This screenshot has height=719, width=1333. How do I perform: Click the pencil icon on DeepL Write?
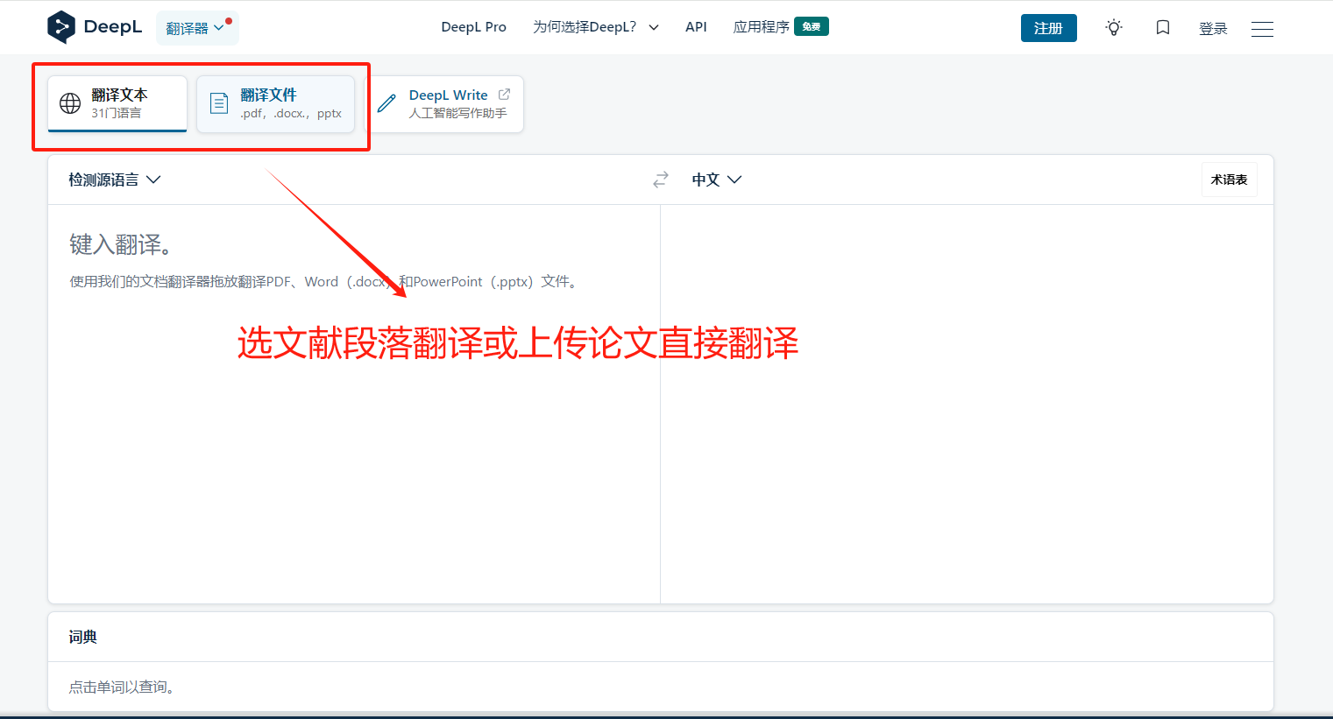[x=386, y=103]
